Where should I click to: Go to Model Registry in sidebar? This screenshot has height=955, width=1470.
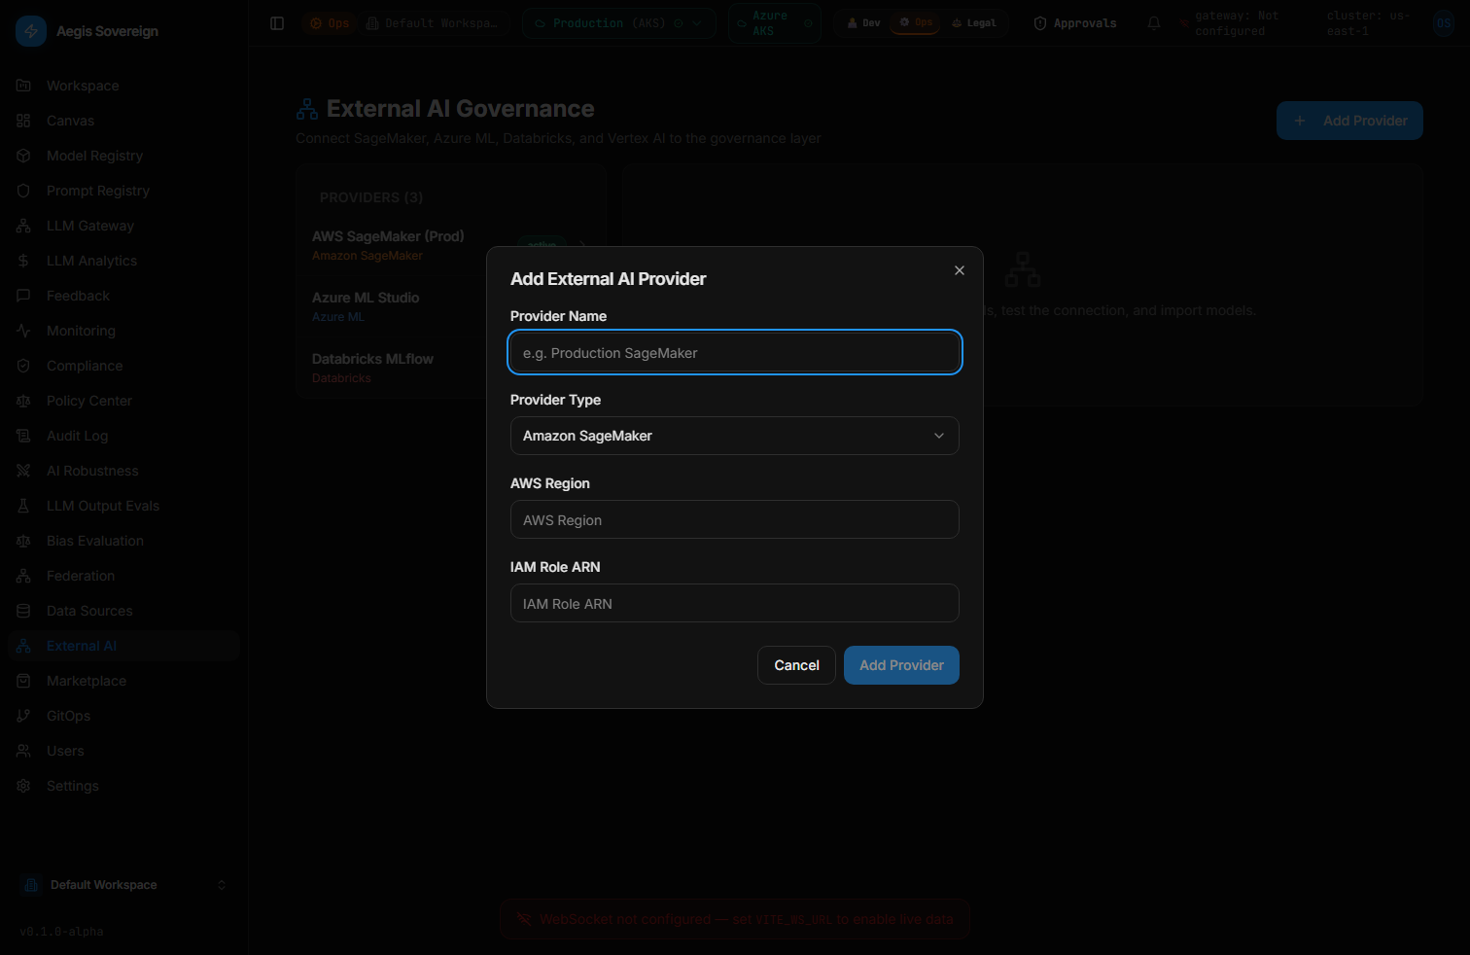[94, 156]
